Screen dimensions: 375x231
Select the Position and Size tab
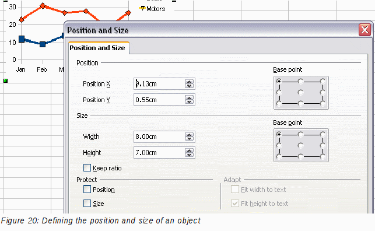click(x=99, y=48)
